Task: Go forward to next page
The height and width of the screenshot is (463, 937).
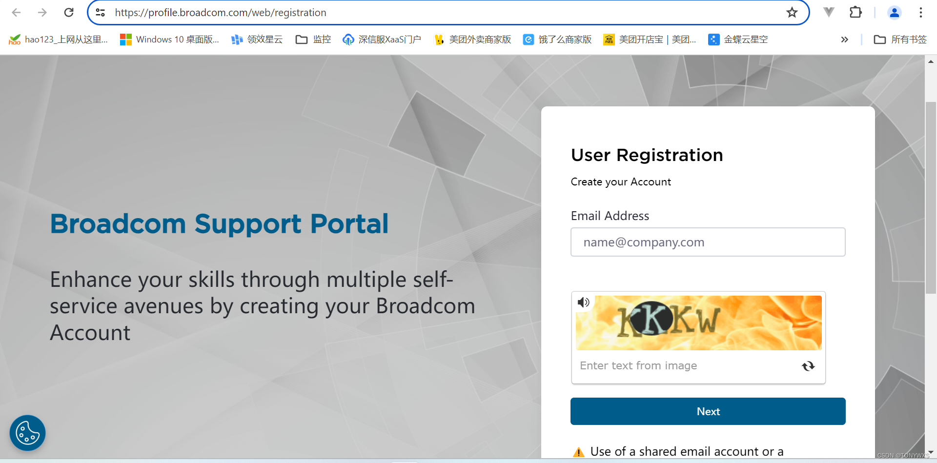Action: tap(42, 13)
